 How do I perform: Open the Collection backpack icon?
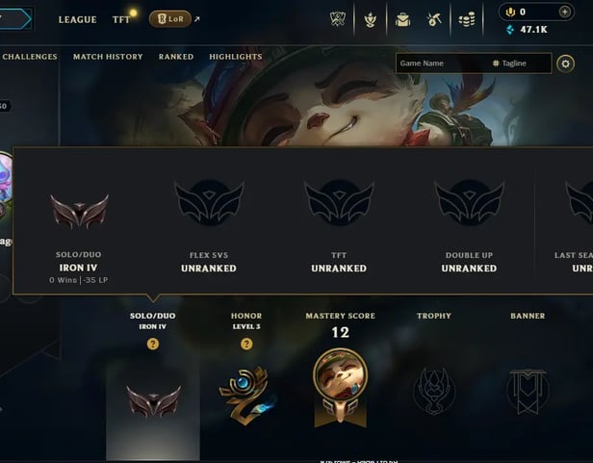(402, 19)
